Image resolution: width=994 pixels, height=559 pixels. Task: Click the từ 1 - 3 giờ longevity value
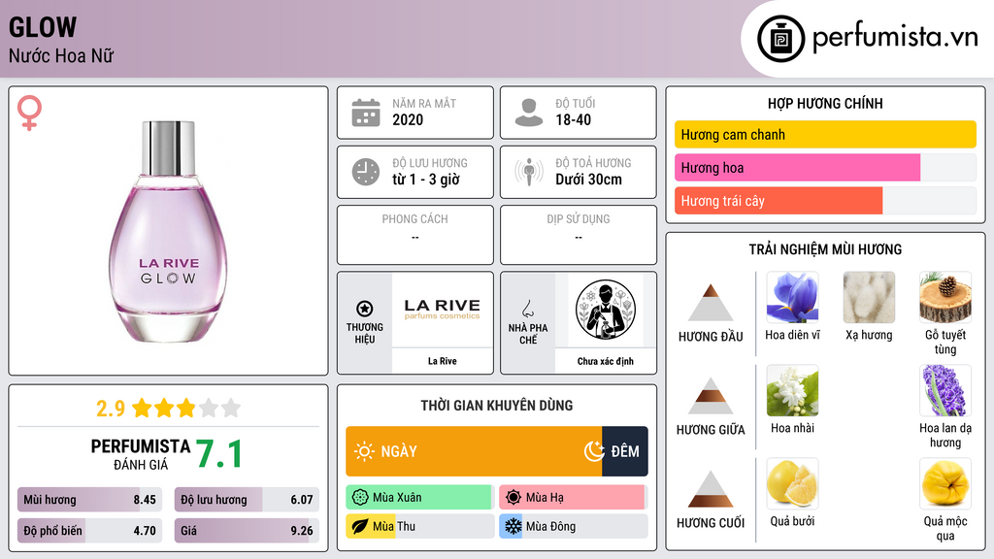[x=426, y=180]
